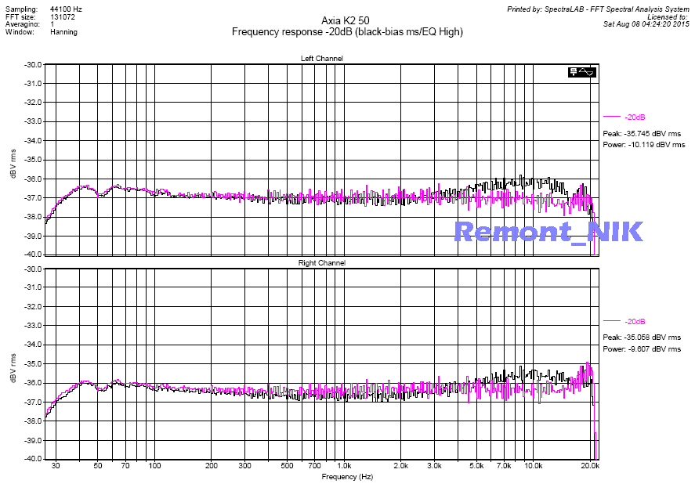Viewport: 695px width, 491px height.
Task: Click the Hanning window value
Action: 63,32
